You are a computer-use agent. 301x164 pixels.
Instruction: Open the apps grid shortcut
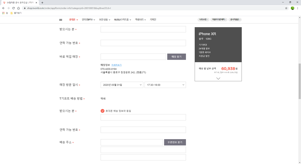pyautogui.click(x=3, y=13)
